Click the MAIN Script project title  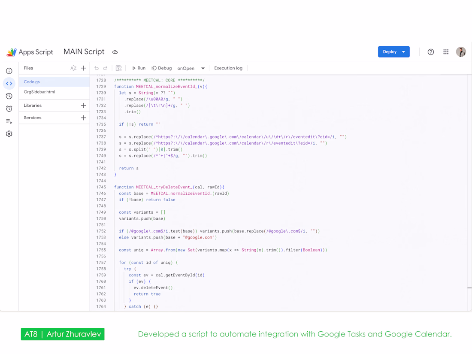pyautogui.click(x=84, y=52)
